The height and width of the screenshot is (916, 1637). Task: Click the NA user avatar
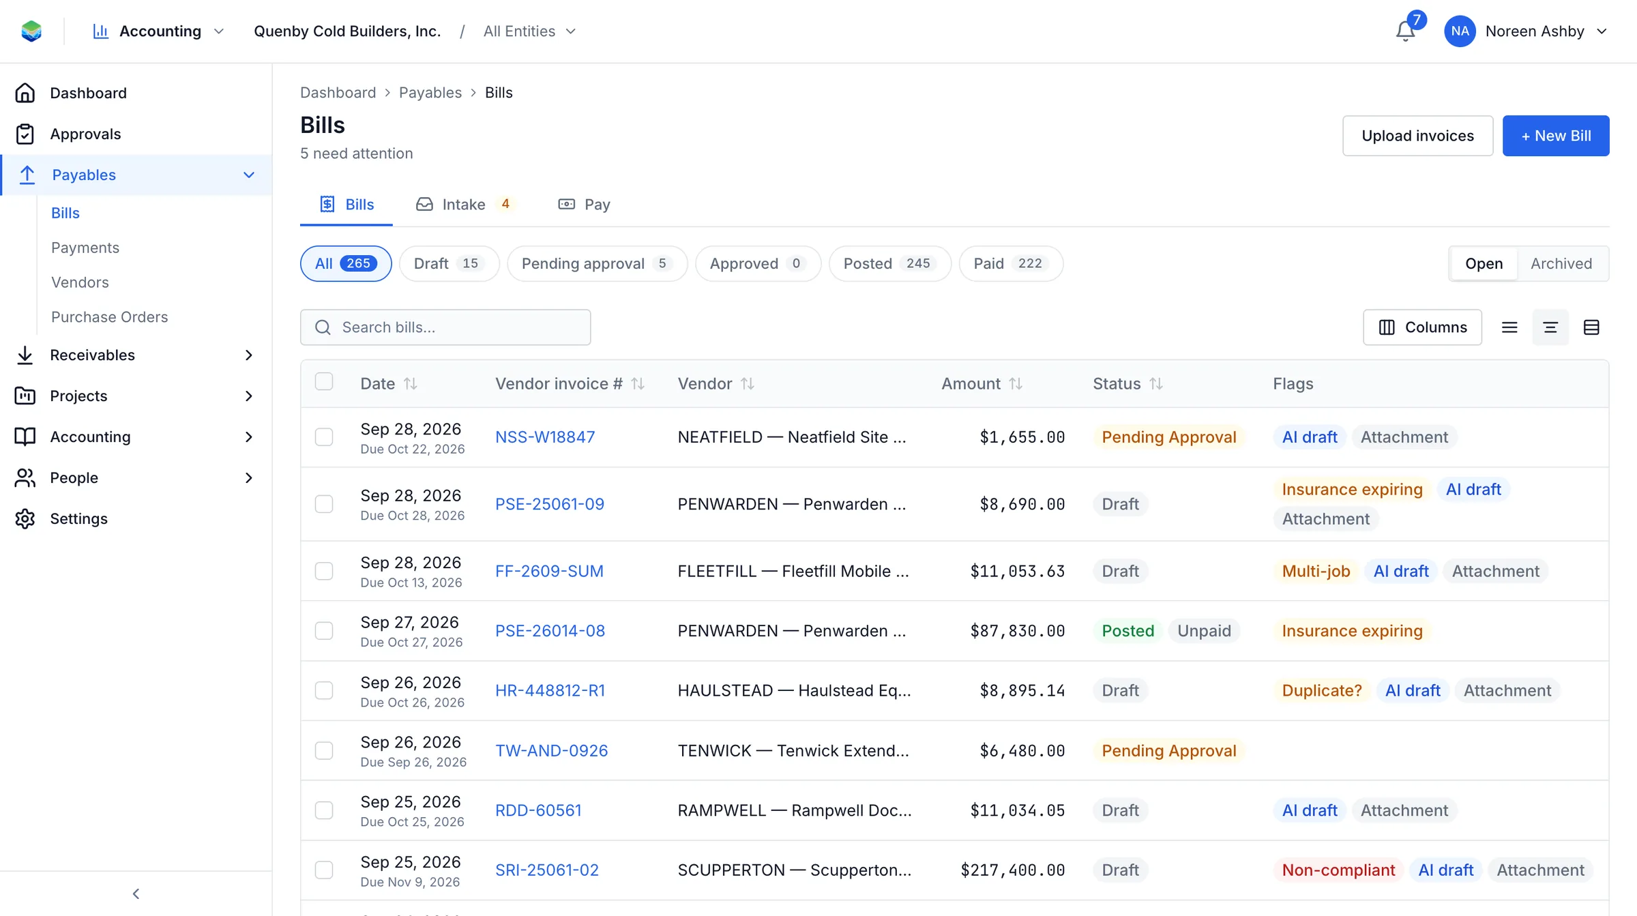(1460, 31)
